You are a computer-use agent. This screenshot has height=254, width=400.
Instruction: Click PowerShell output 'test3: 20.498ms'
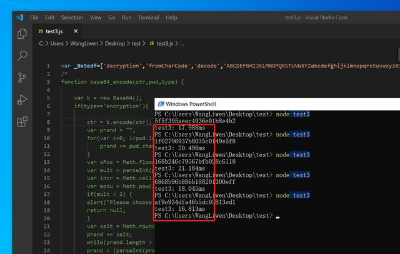[180, 148]
